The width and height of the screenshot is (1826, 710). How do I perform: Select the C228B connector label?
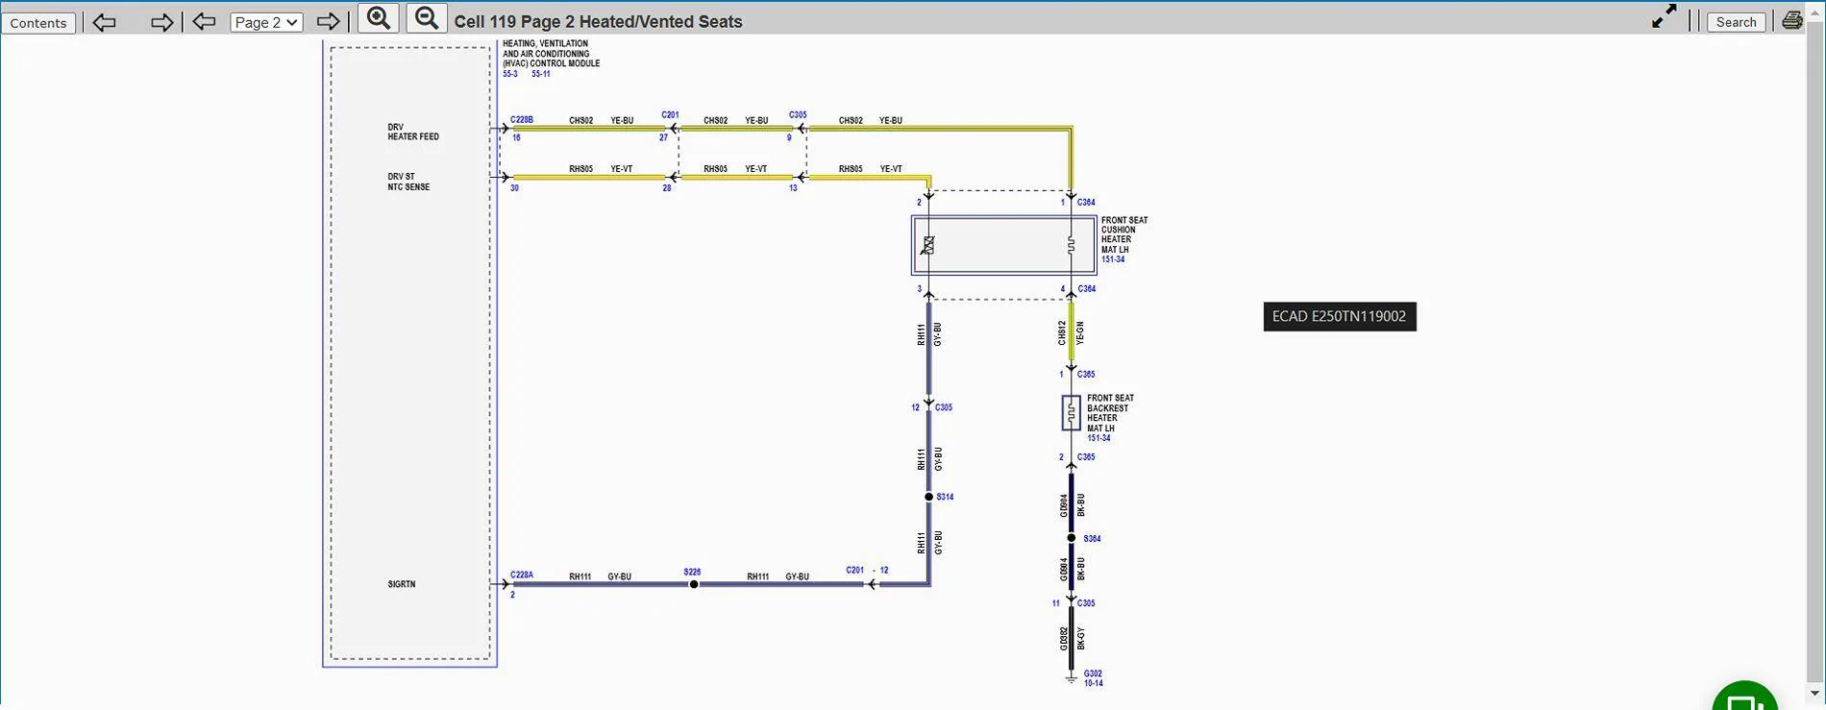coord(522,120)
